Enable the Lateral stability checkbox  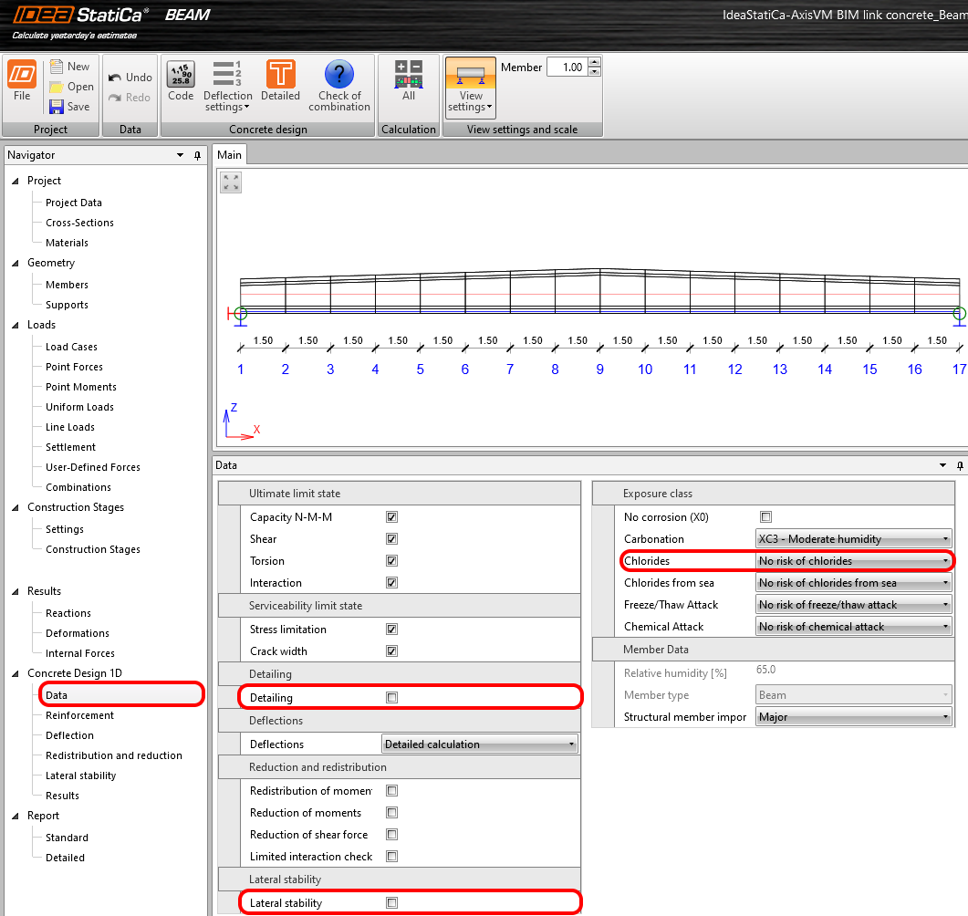(x=391, y=903)
